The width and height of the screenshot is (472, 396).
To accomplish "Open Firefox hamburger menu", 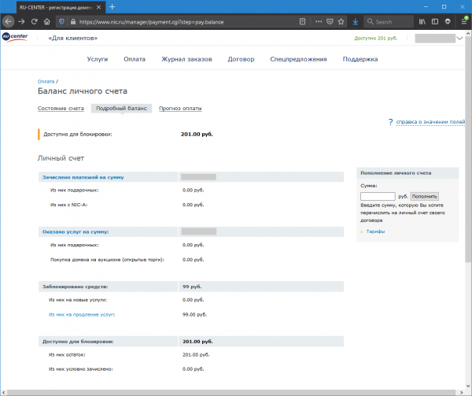I will point(463,21).
